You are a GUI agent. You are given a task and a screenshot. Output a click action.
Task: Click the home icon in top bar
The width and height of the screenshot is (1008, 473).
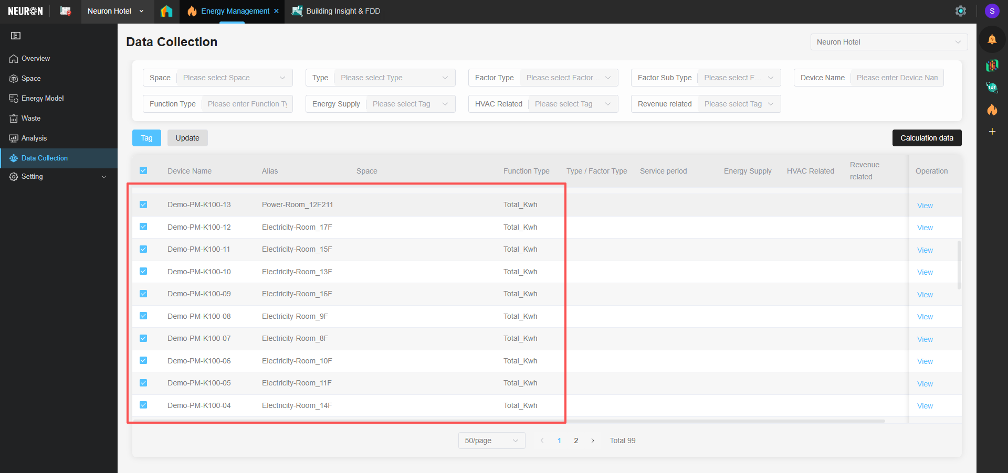(166, 11)
